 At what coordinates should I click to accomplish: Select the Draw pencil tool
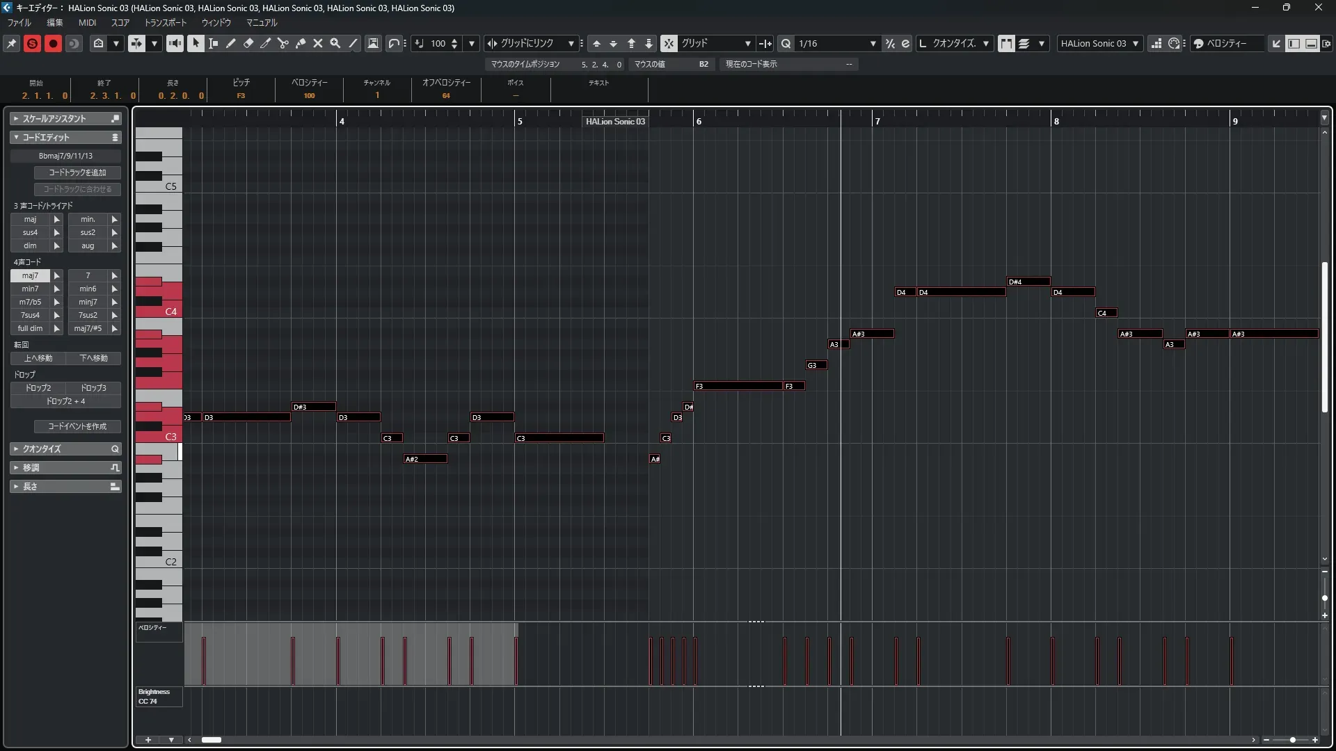[x=230, y=43]
